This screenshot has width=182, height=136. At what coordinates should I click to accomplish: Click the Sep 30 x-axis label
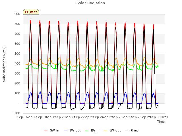(156, 117)
